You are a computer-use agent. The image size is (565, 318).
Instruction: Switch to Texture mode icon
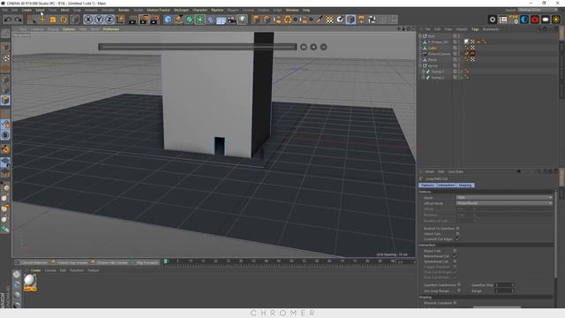click(x=5, y=57)
